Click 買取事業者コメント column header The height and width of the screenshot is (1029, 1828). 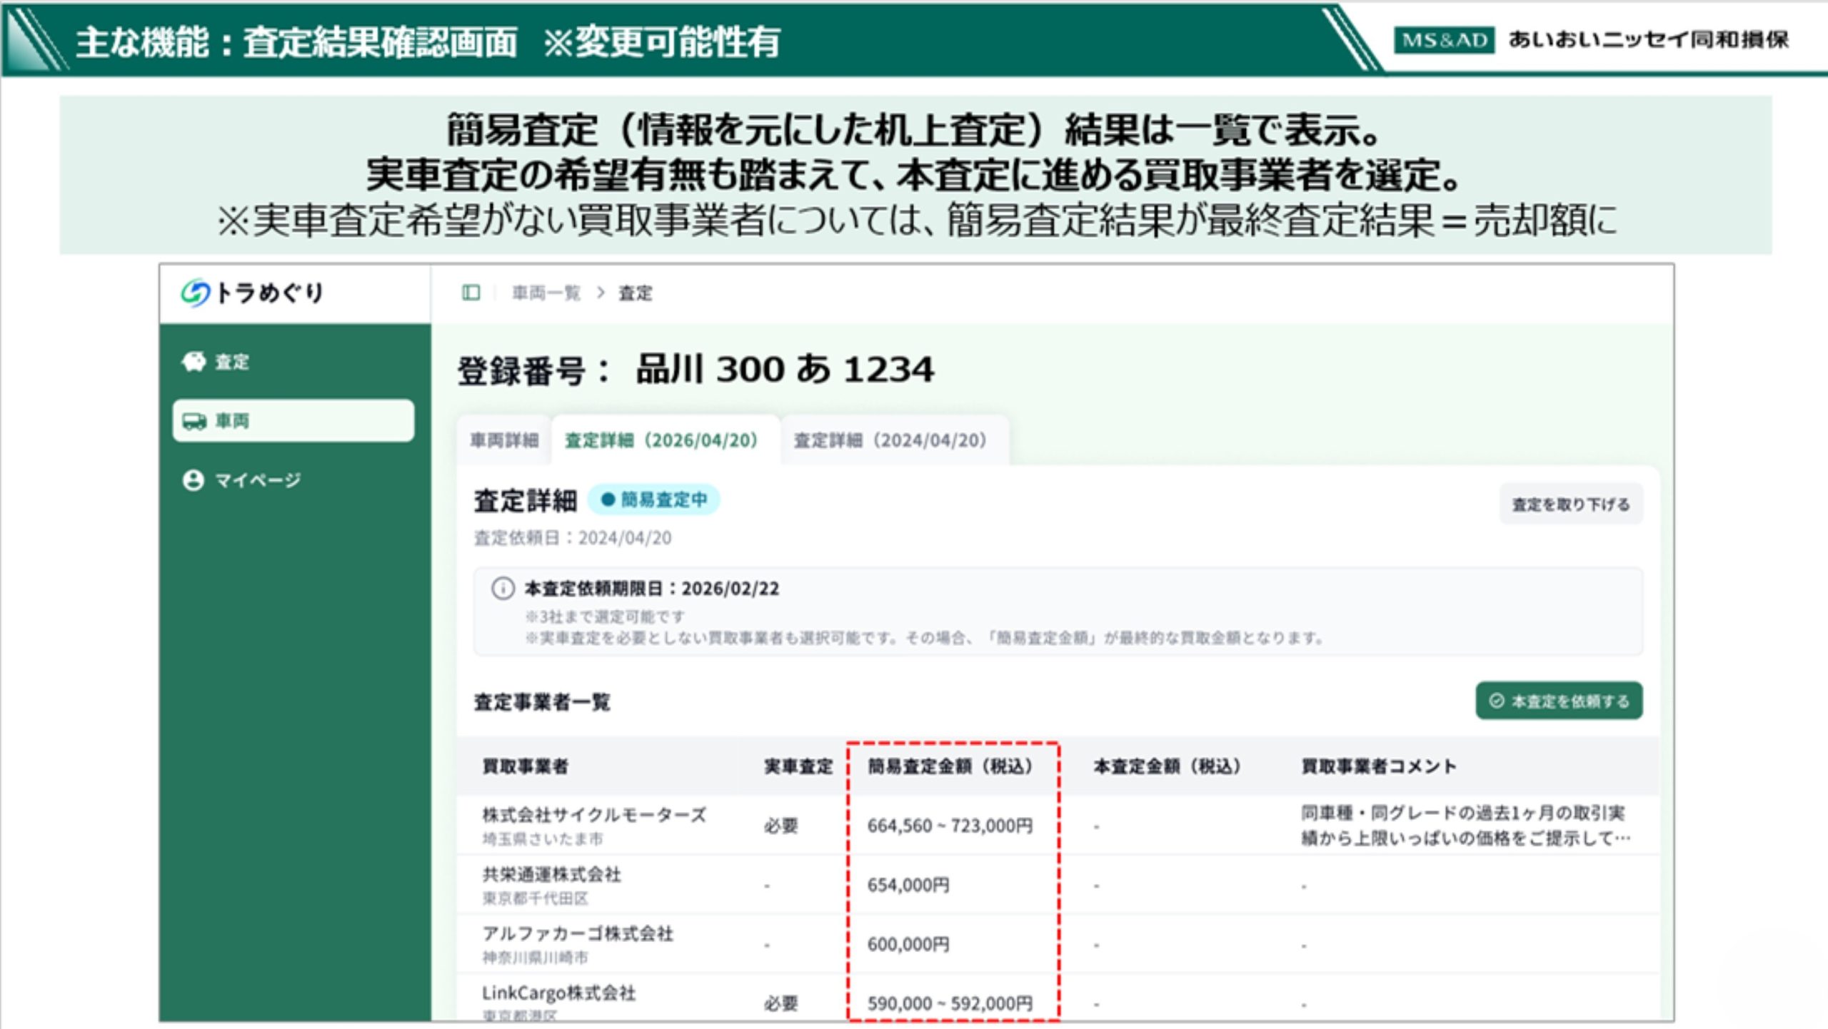[x=1379, y=766]
